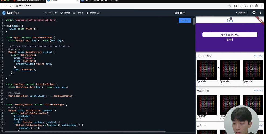This screenshot has height=134, width=266.
Task: Click 전 세계 text in preview
Action: (x=230, y=40)
